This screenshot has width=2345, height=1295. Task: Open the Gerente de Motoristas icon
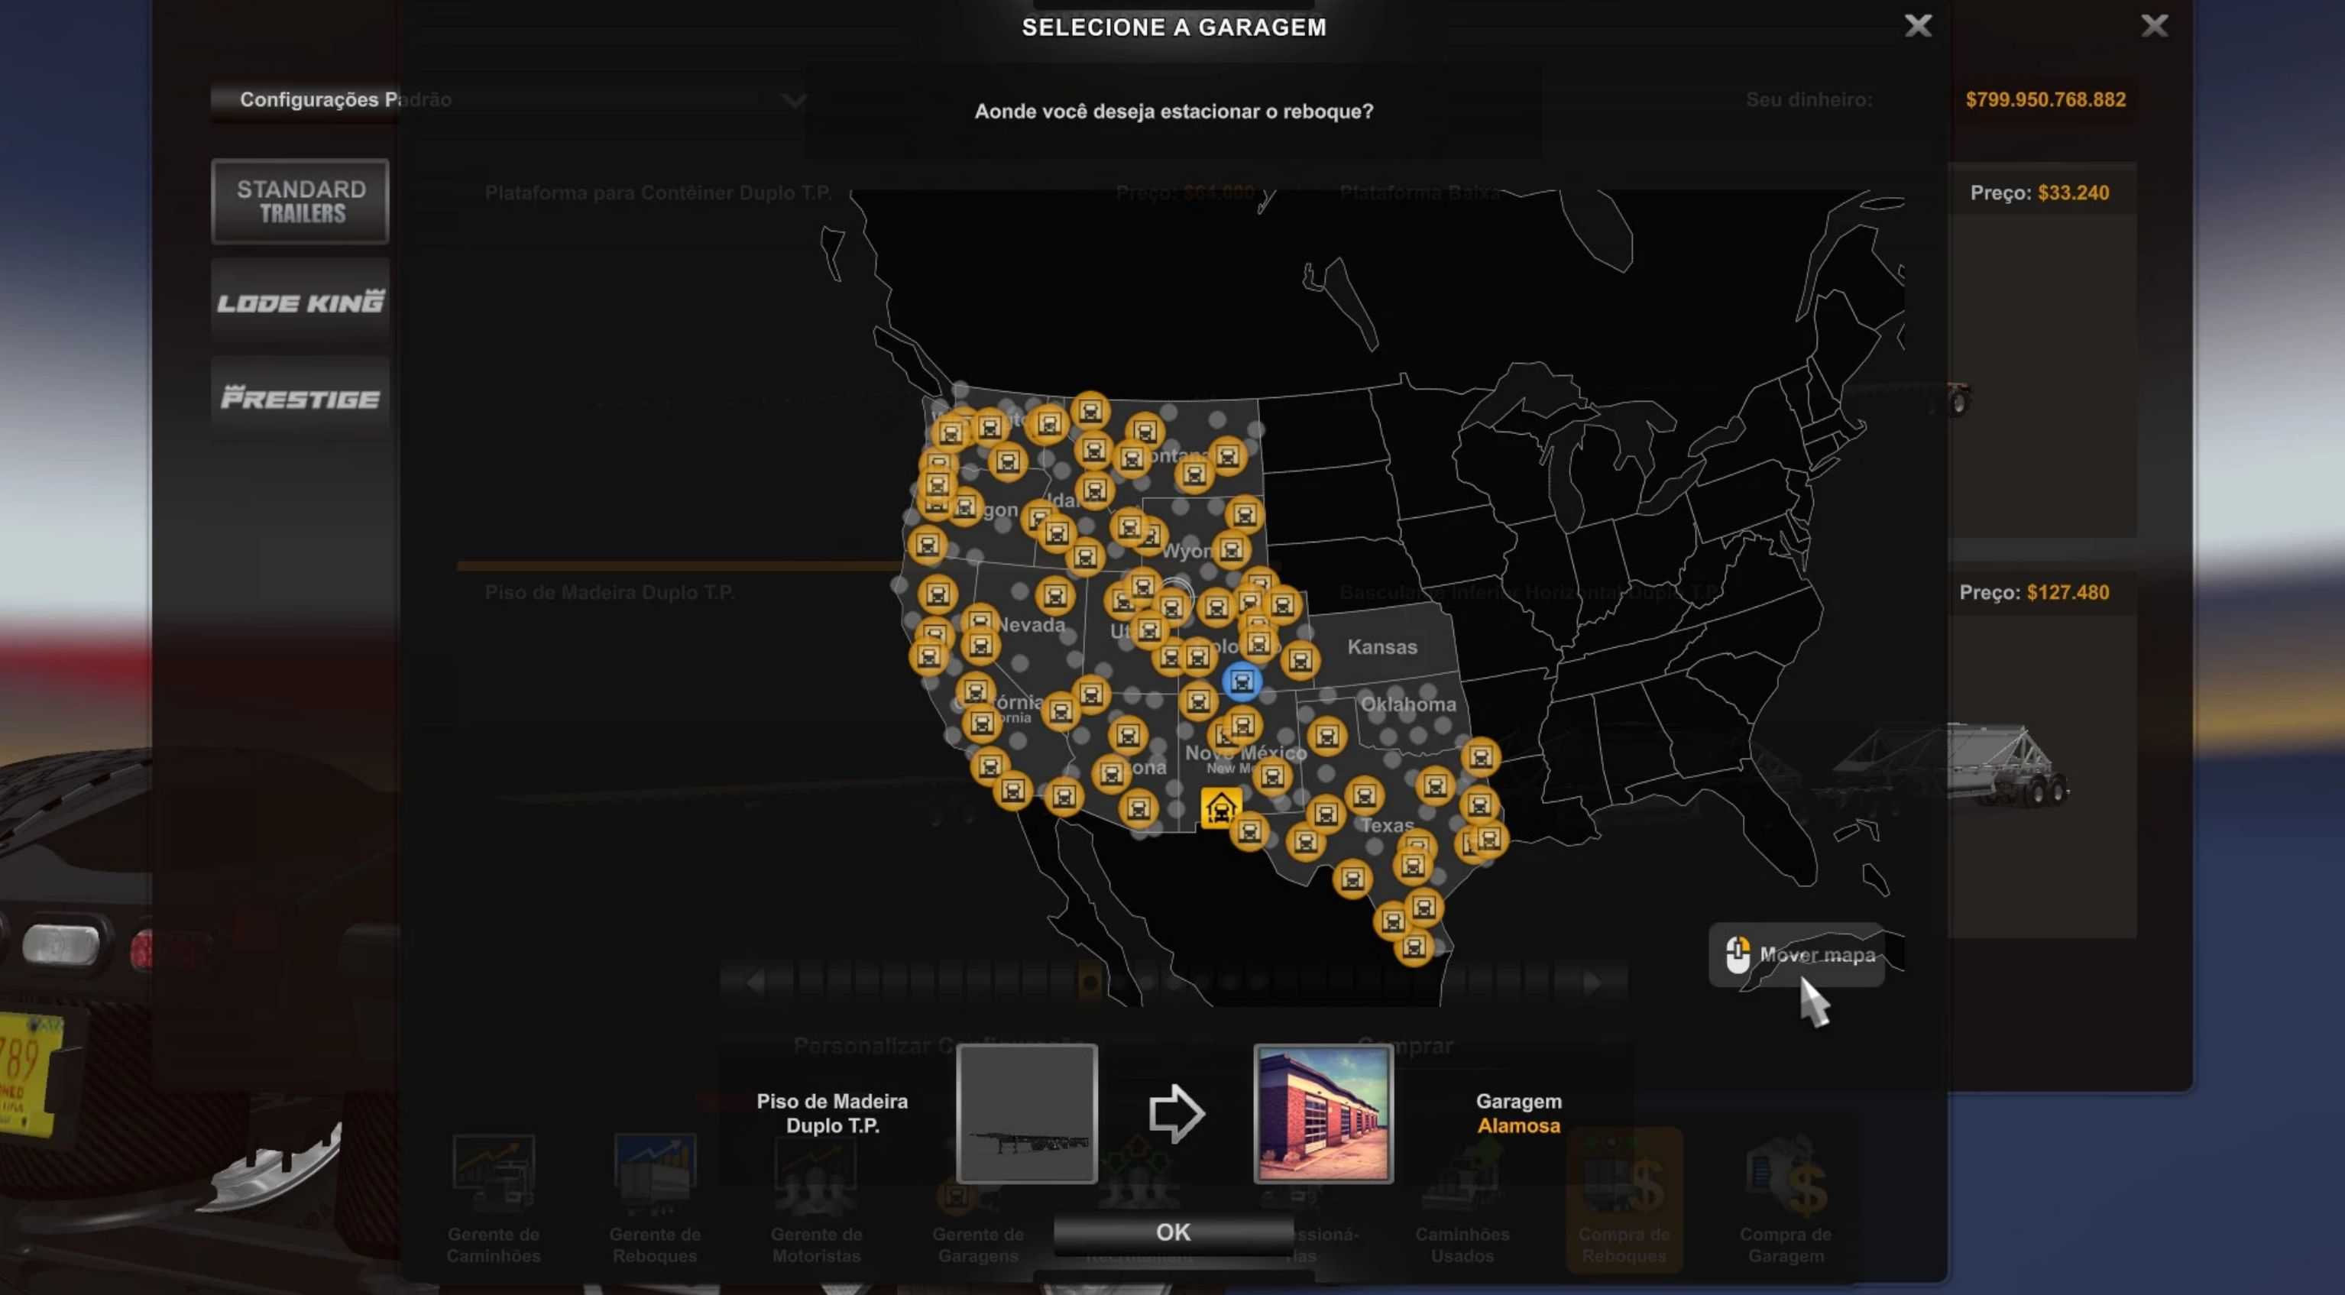click(815, 1177)
